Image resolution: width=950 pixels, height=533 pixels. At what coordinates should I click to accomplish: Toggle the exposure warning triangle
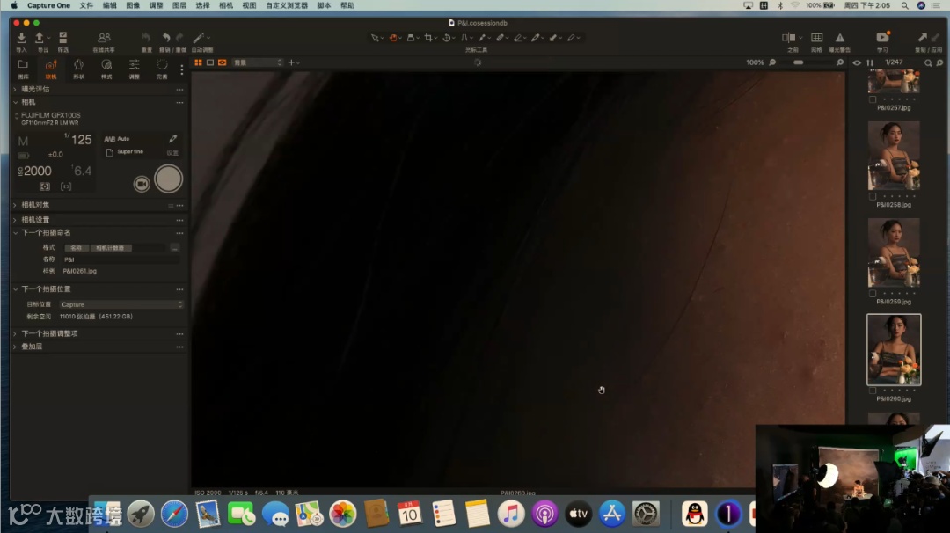pos(840,38)
